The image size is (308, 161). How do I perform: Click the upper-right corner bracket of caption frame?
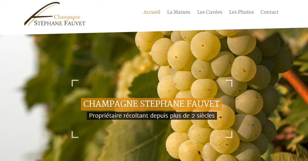(229, 83)
